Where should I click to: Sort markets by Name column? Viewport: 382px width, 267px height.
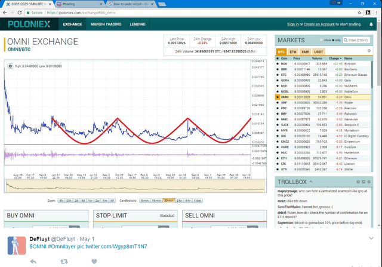pos(348,59)
